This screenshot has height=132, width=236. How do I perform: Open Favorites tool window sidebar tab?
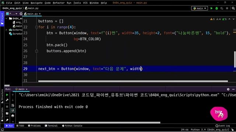[2, 115]
